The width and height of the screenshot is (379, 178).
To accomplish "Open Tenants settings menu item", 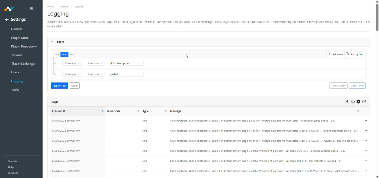I will [x=17, y=55].
